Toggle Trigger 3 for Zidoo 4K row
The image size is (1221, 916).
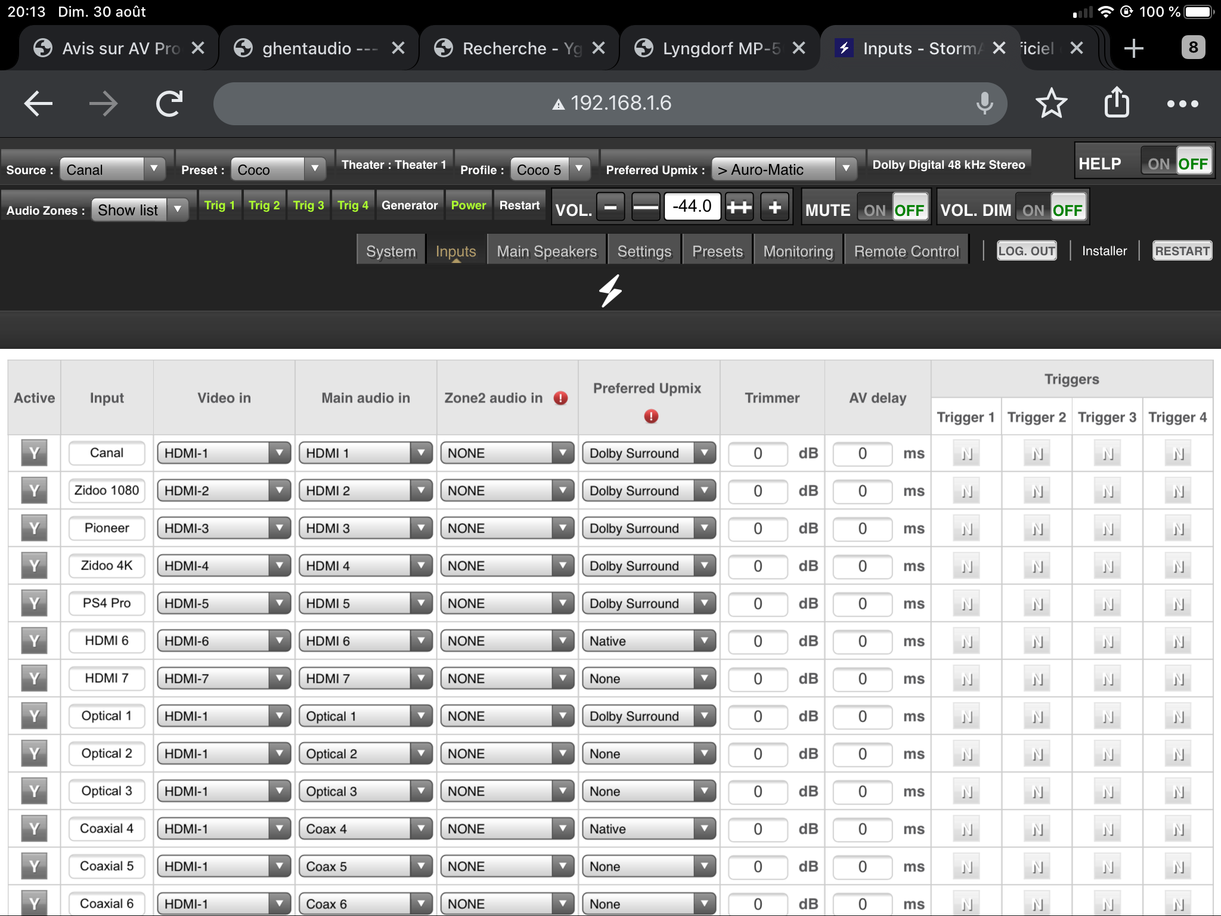[x=1107, y=567]
